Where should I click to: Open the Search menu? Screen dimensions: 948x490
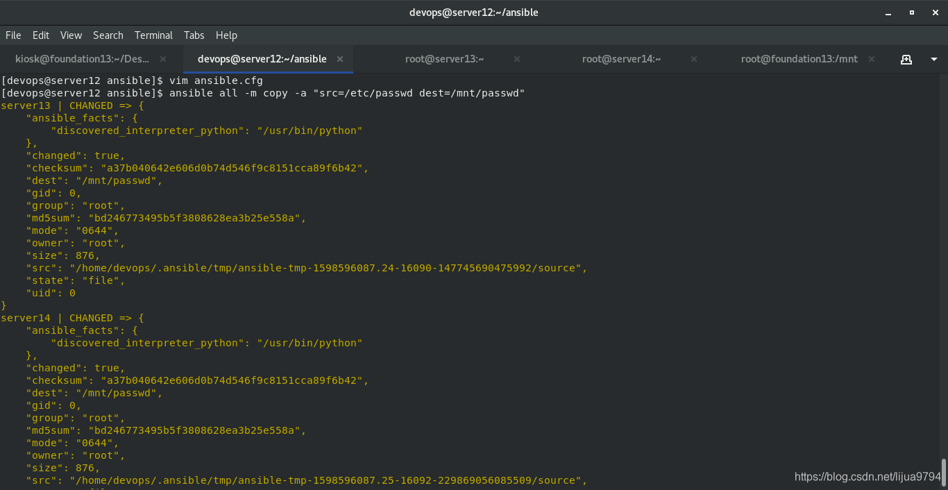point(108,35)
